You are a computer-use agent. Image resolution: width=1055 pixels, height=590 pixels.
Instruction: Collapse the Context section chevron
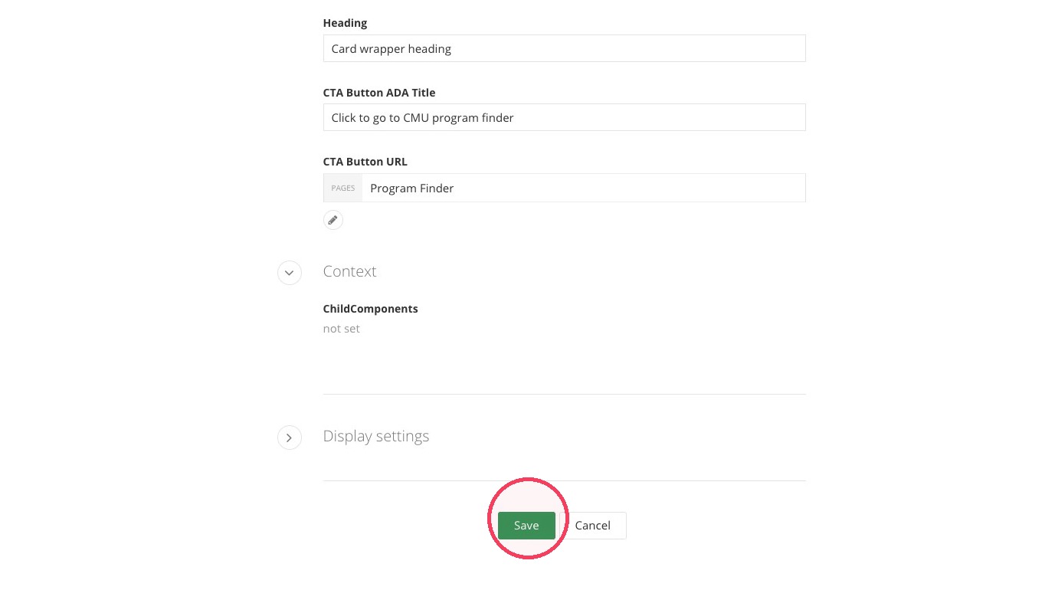tap(289, 273)
